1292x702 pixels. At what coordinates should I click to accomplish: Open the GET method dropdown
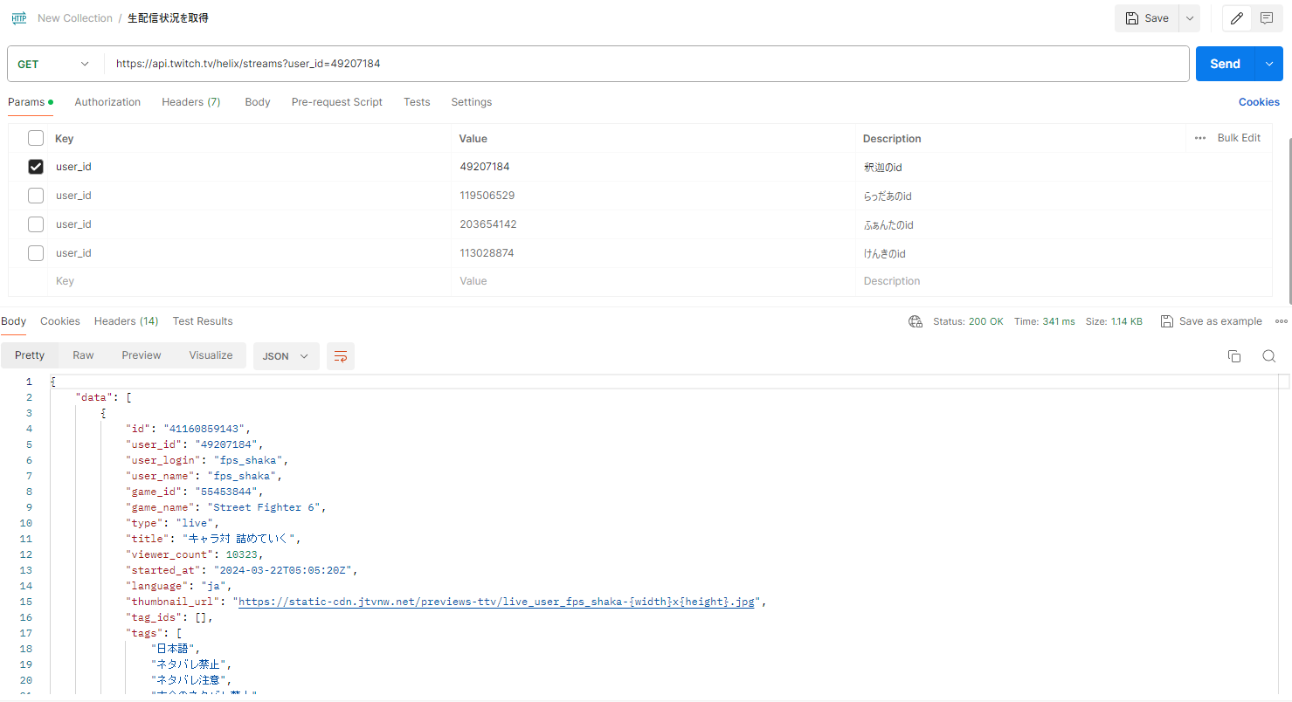[54, 64]
